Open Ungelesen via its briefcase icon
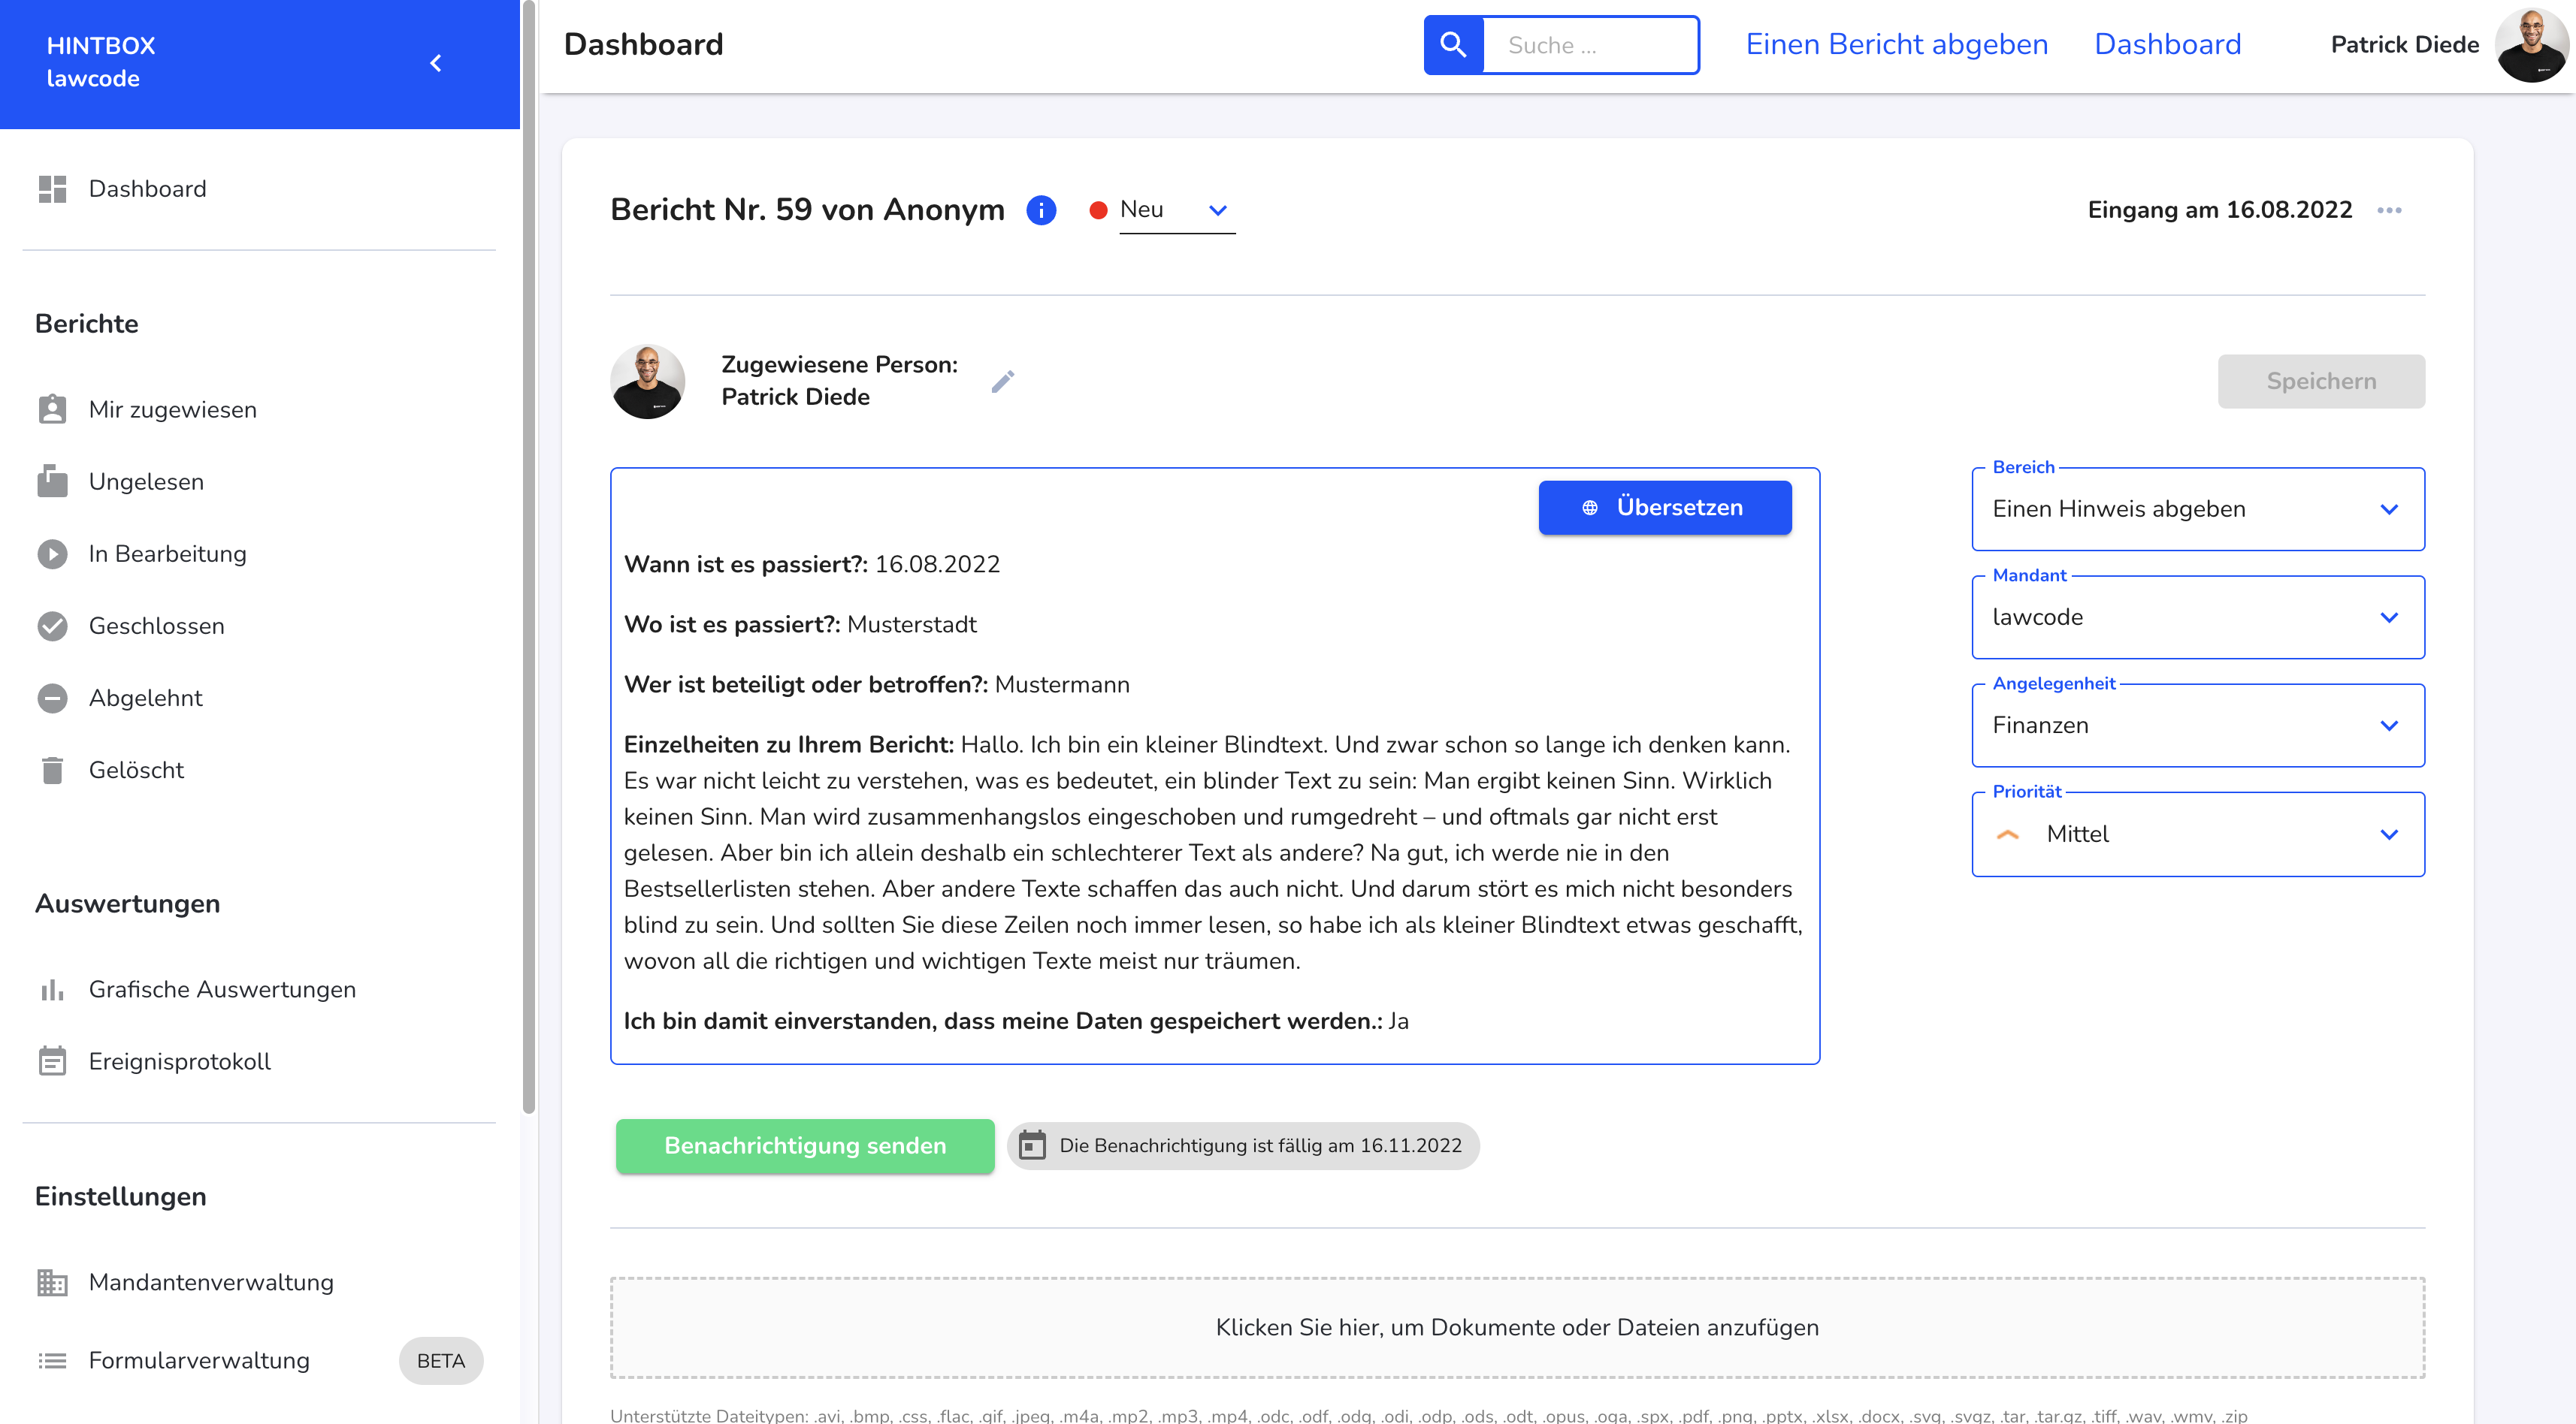Viewport: 2576px width, 1424px height. 52,481
